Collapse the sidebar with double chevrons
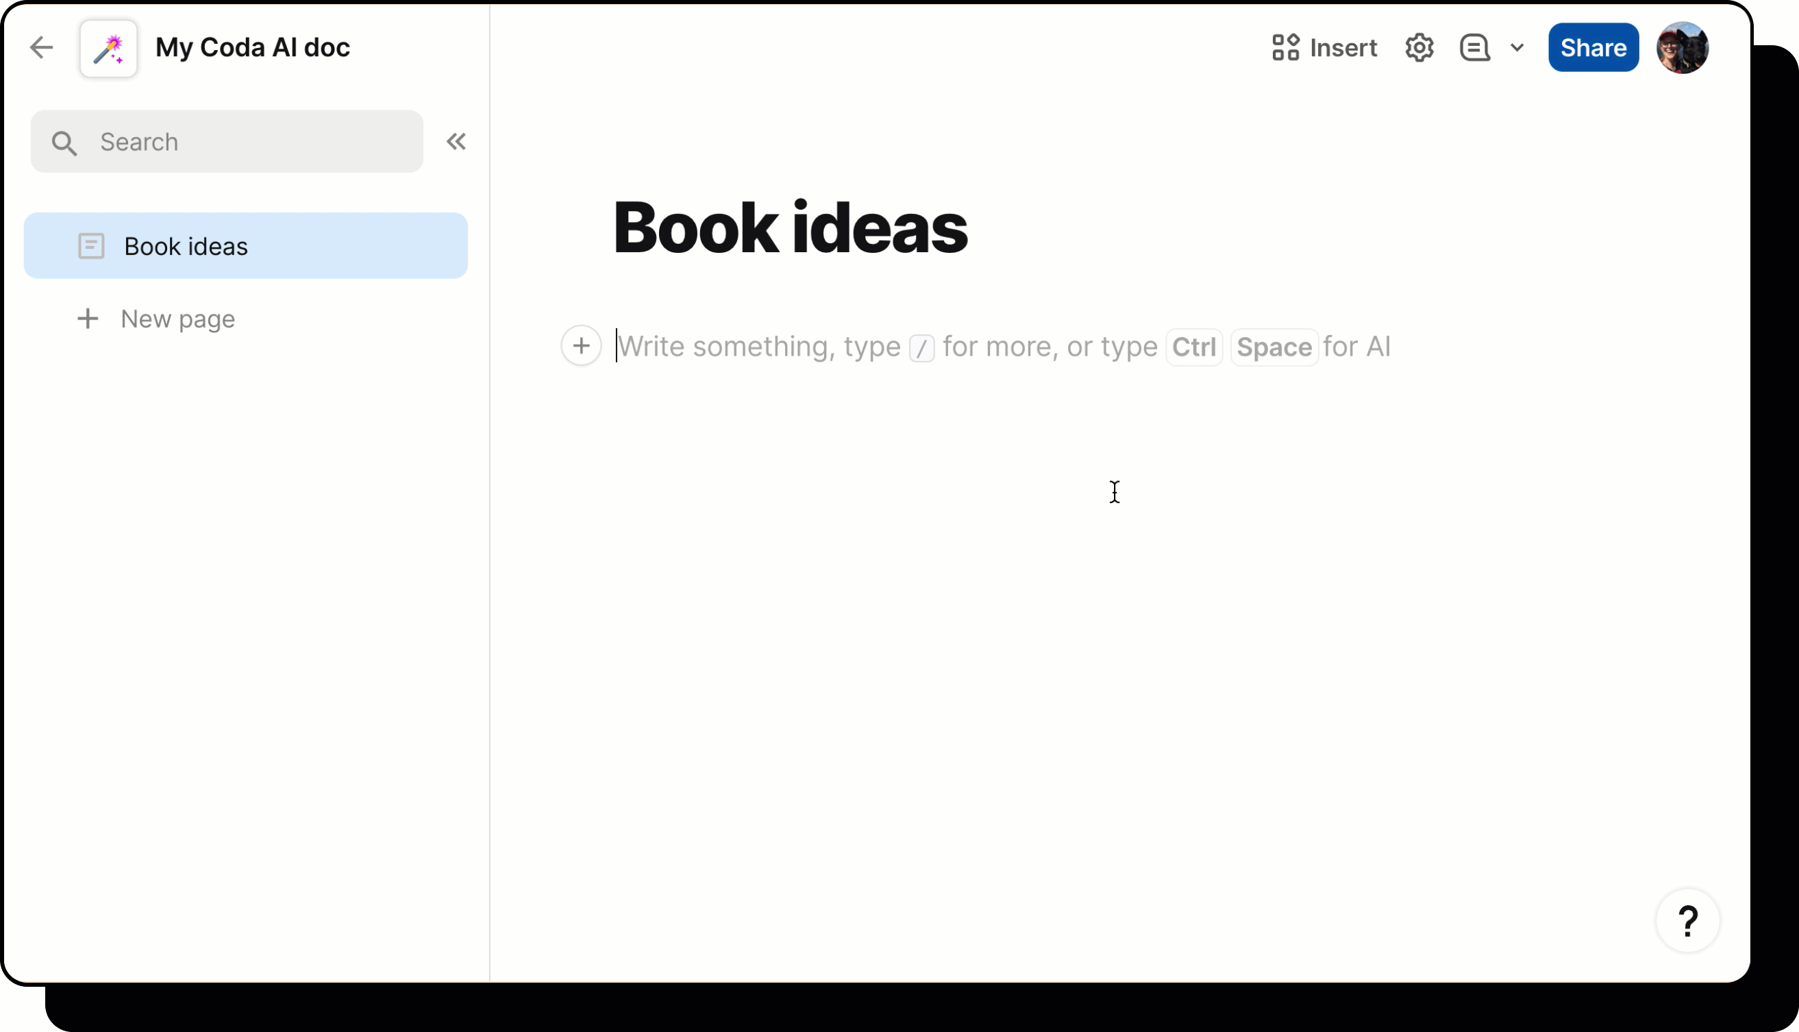 (456, 141)
